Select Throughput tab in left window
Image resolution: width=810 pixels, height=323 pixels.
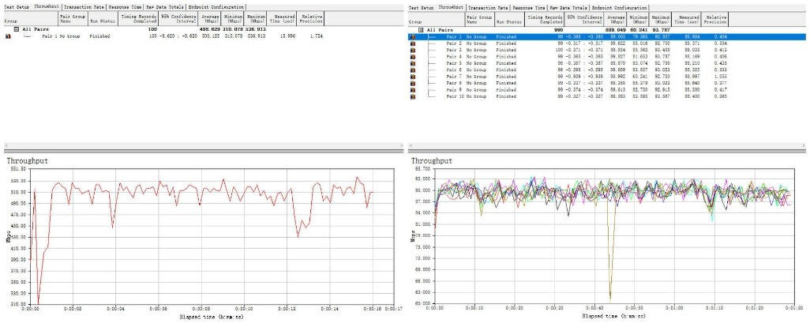point(47,7)
